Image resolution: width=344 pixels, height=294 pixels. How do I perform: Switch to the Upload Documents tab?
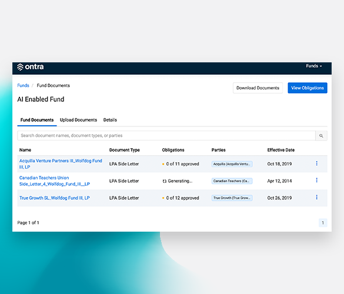pyautogui.click(x=78, y=120)
